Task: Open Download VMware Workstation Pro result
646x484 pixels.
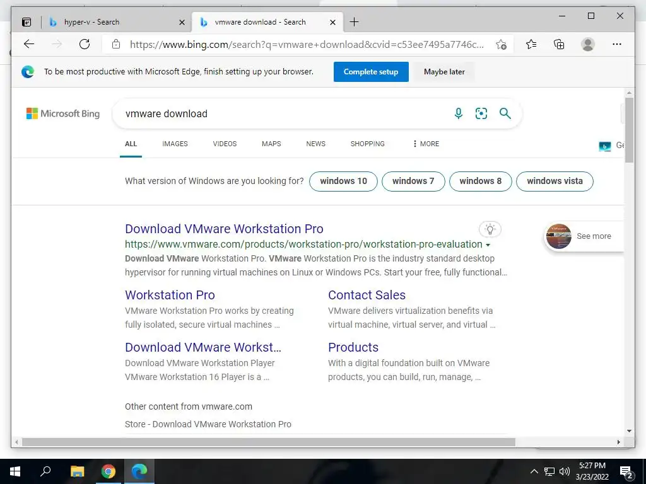Action: coord(224,229)
